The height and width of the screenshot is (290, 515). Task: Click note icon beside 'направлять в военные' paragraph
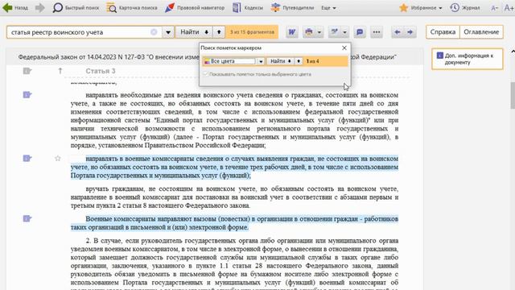pyautogui.click(x=27, y=159)
